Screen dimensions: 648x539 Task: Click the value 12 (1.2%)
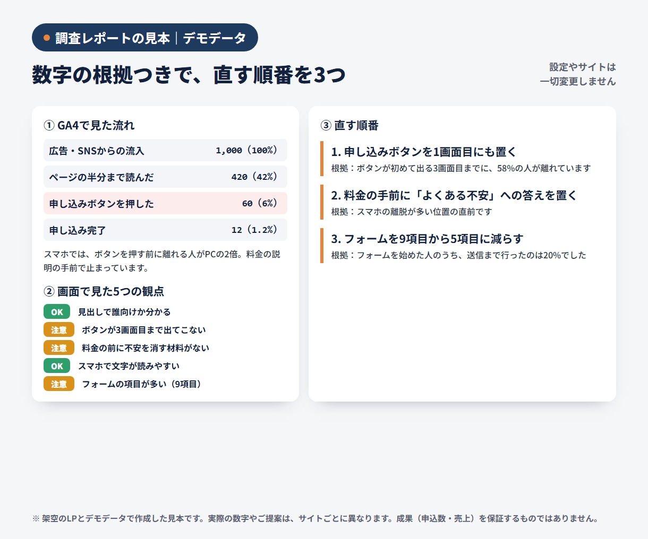[254, 230]
